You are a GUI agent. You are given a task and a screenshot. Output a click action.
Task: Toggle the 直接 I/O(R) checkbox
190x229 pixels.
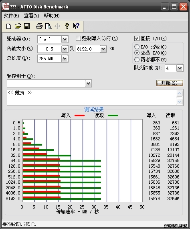coord(137,39)
